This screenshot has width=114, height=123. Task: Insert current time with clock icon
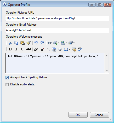tap(60, 49)
